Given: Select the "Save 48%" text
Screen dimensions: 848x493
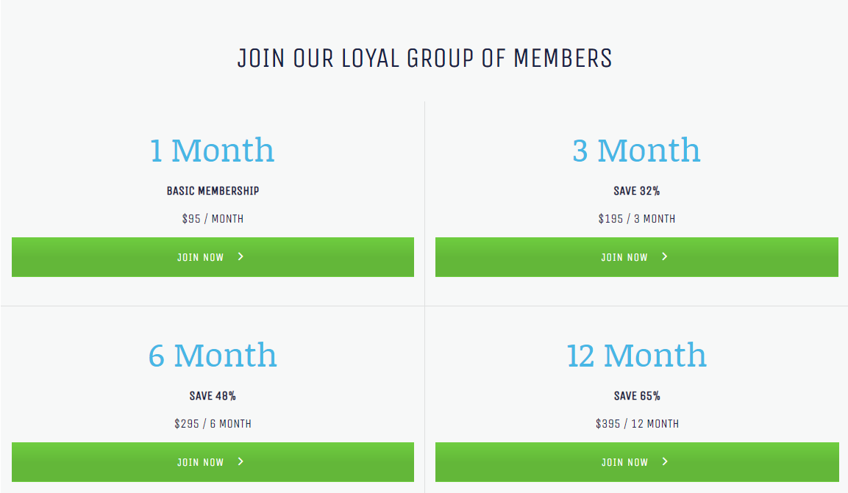Looking at the screenshot, I should coord(213,396).
